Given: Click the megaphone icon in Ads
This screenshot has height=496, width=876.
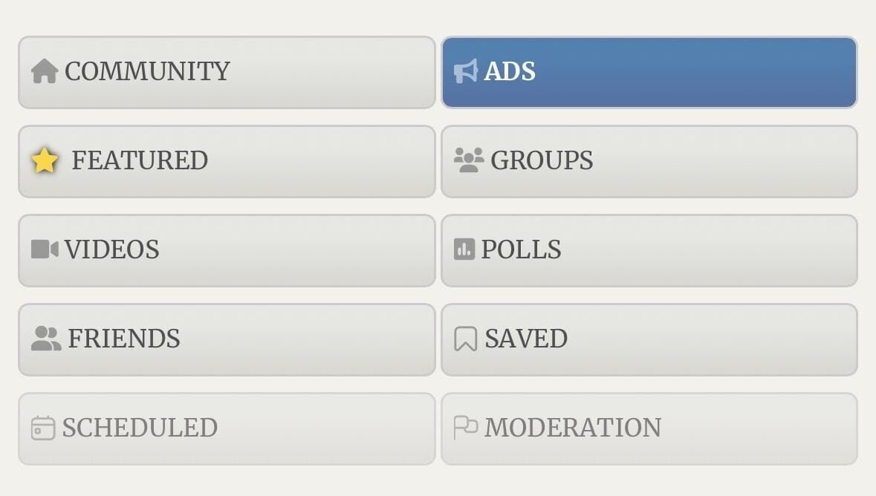Looking at the screenshot, I should [465, 71].
